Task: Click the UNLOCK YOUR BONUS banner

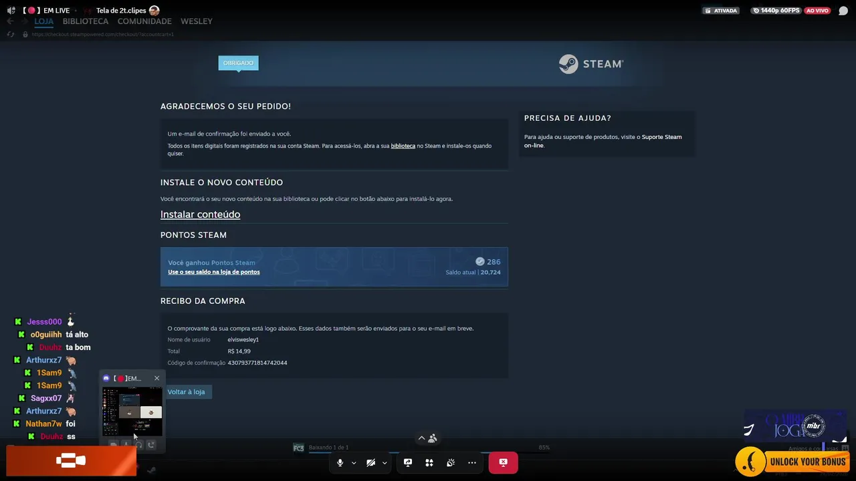Action: click(794, 461)
